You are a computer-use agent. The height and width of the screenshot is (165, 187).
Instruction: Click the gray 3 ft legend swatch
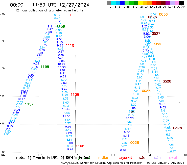pyautogui.click(x=109, y=3)
